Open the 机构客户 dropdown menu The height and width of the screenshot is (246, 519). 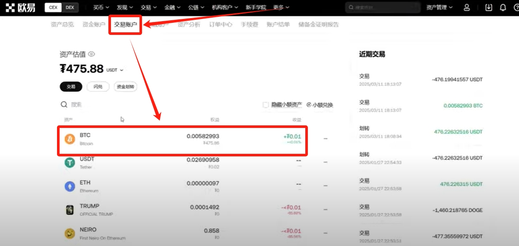pos(225,7)
